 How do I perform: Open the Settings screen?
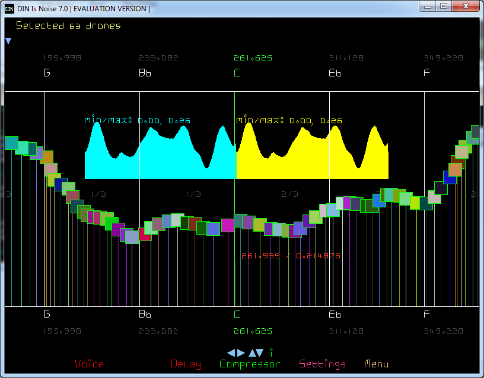point(322,364)
